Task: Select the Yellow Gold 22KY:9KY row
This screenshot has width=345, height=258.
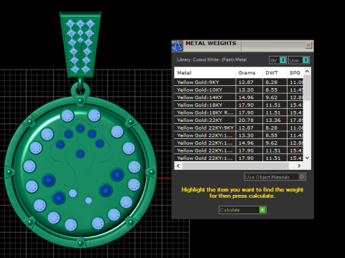Action: tap(239, 128)
